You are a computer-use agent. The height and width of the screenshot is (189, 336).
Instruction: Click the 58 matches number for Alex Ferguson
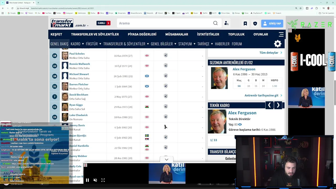239,86
